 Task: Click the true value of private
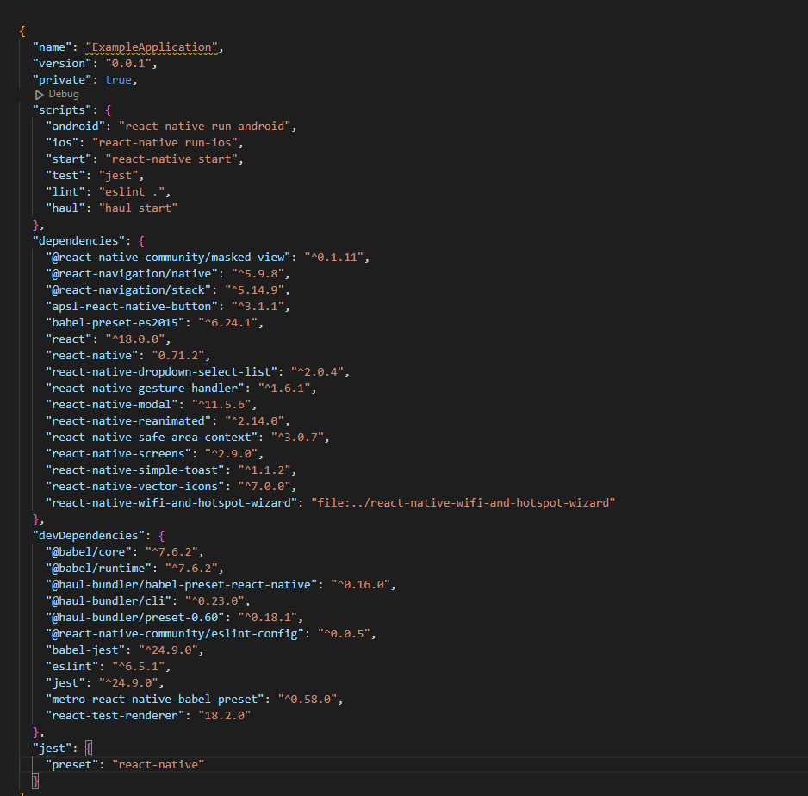point(117,78)
